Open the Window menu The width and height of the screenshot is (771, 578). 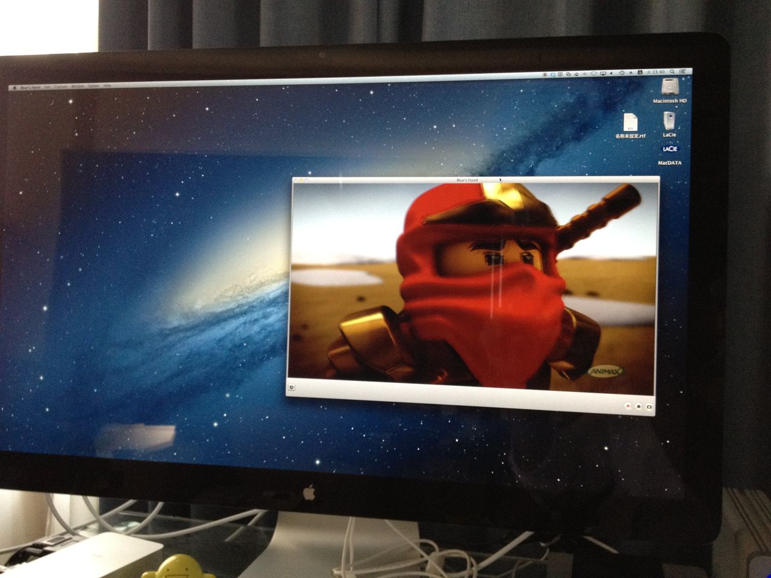pos(78,86)
